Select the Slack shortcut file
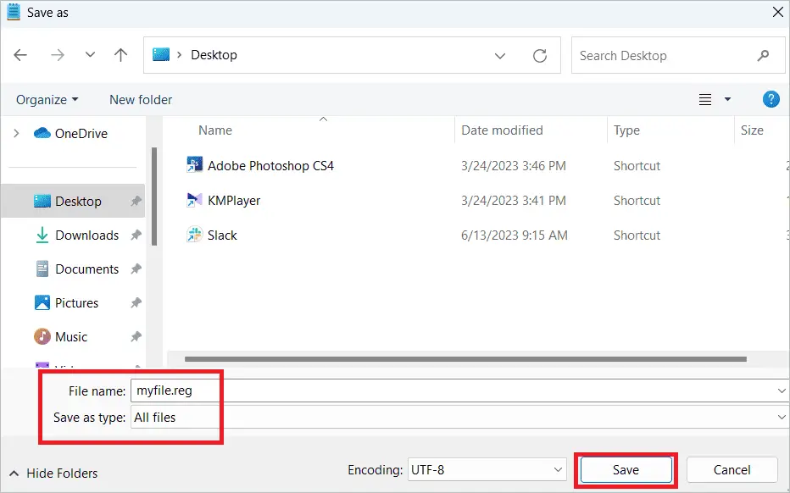The height and width of the screenshot is (493, 790). [222, 235]
